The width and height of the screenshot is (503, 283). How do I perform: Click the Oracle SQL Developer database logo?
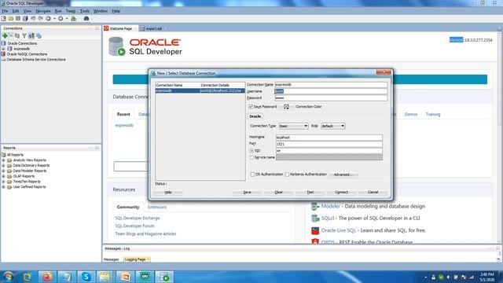pyautogui.click(x=116, y=47)
